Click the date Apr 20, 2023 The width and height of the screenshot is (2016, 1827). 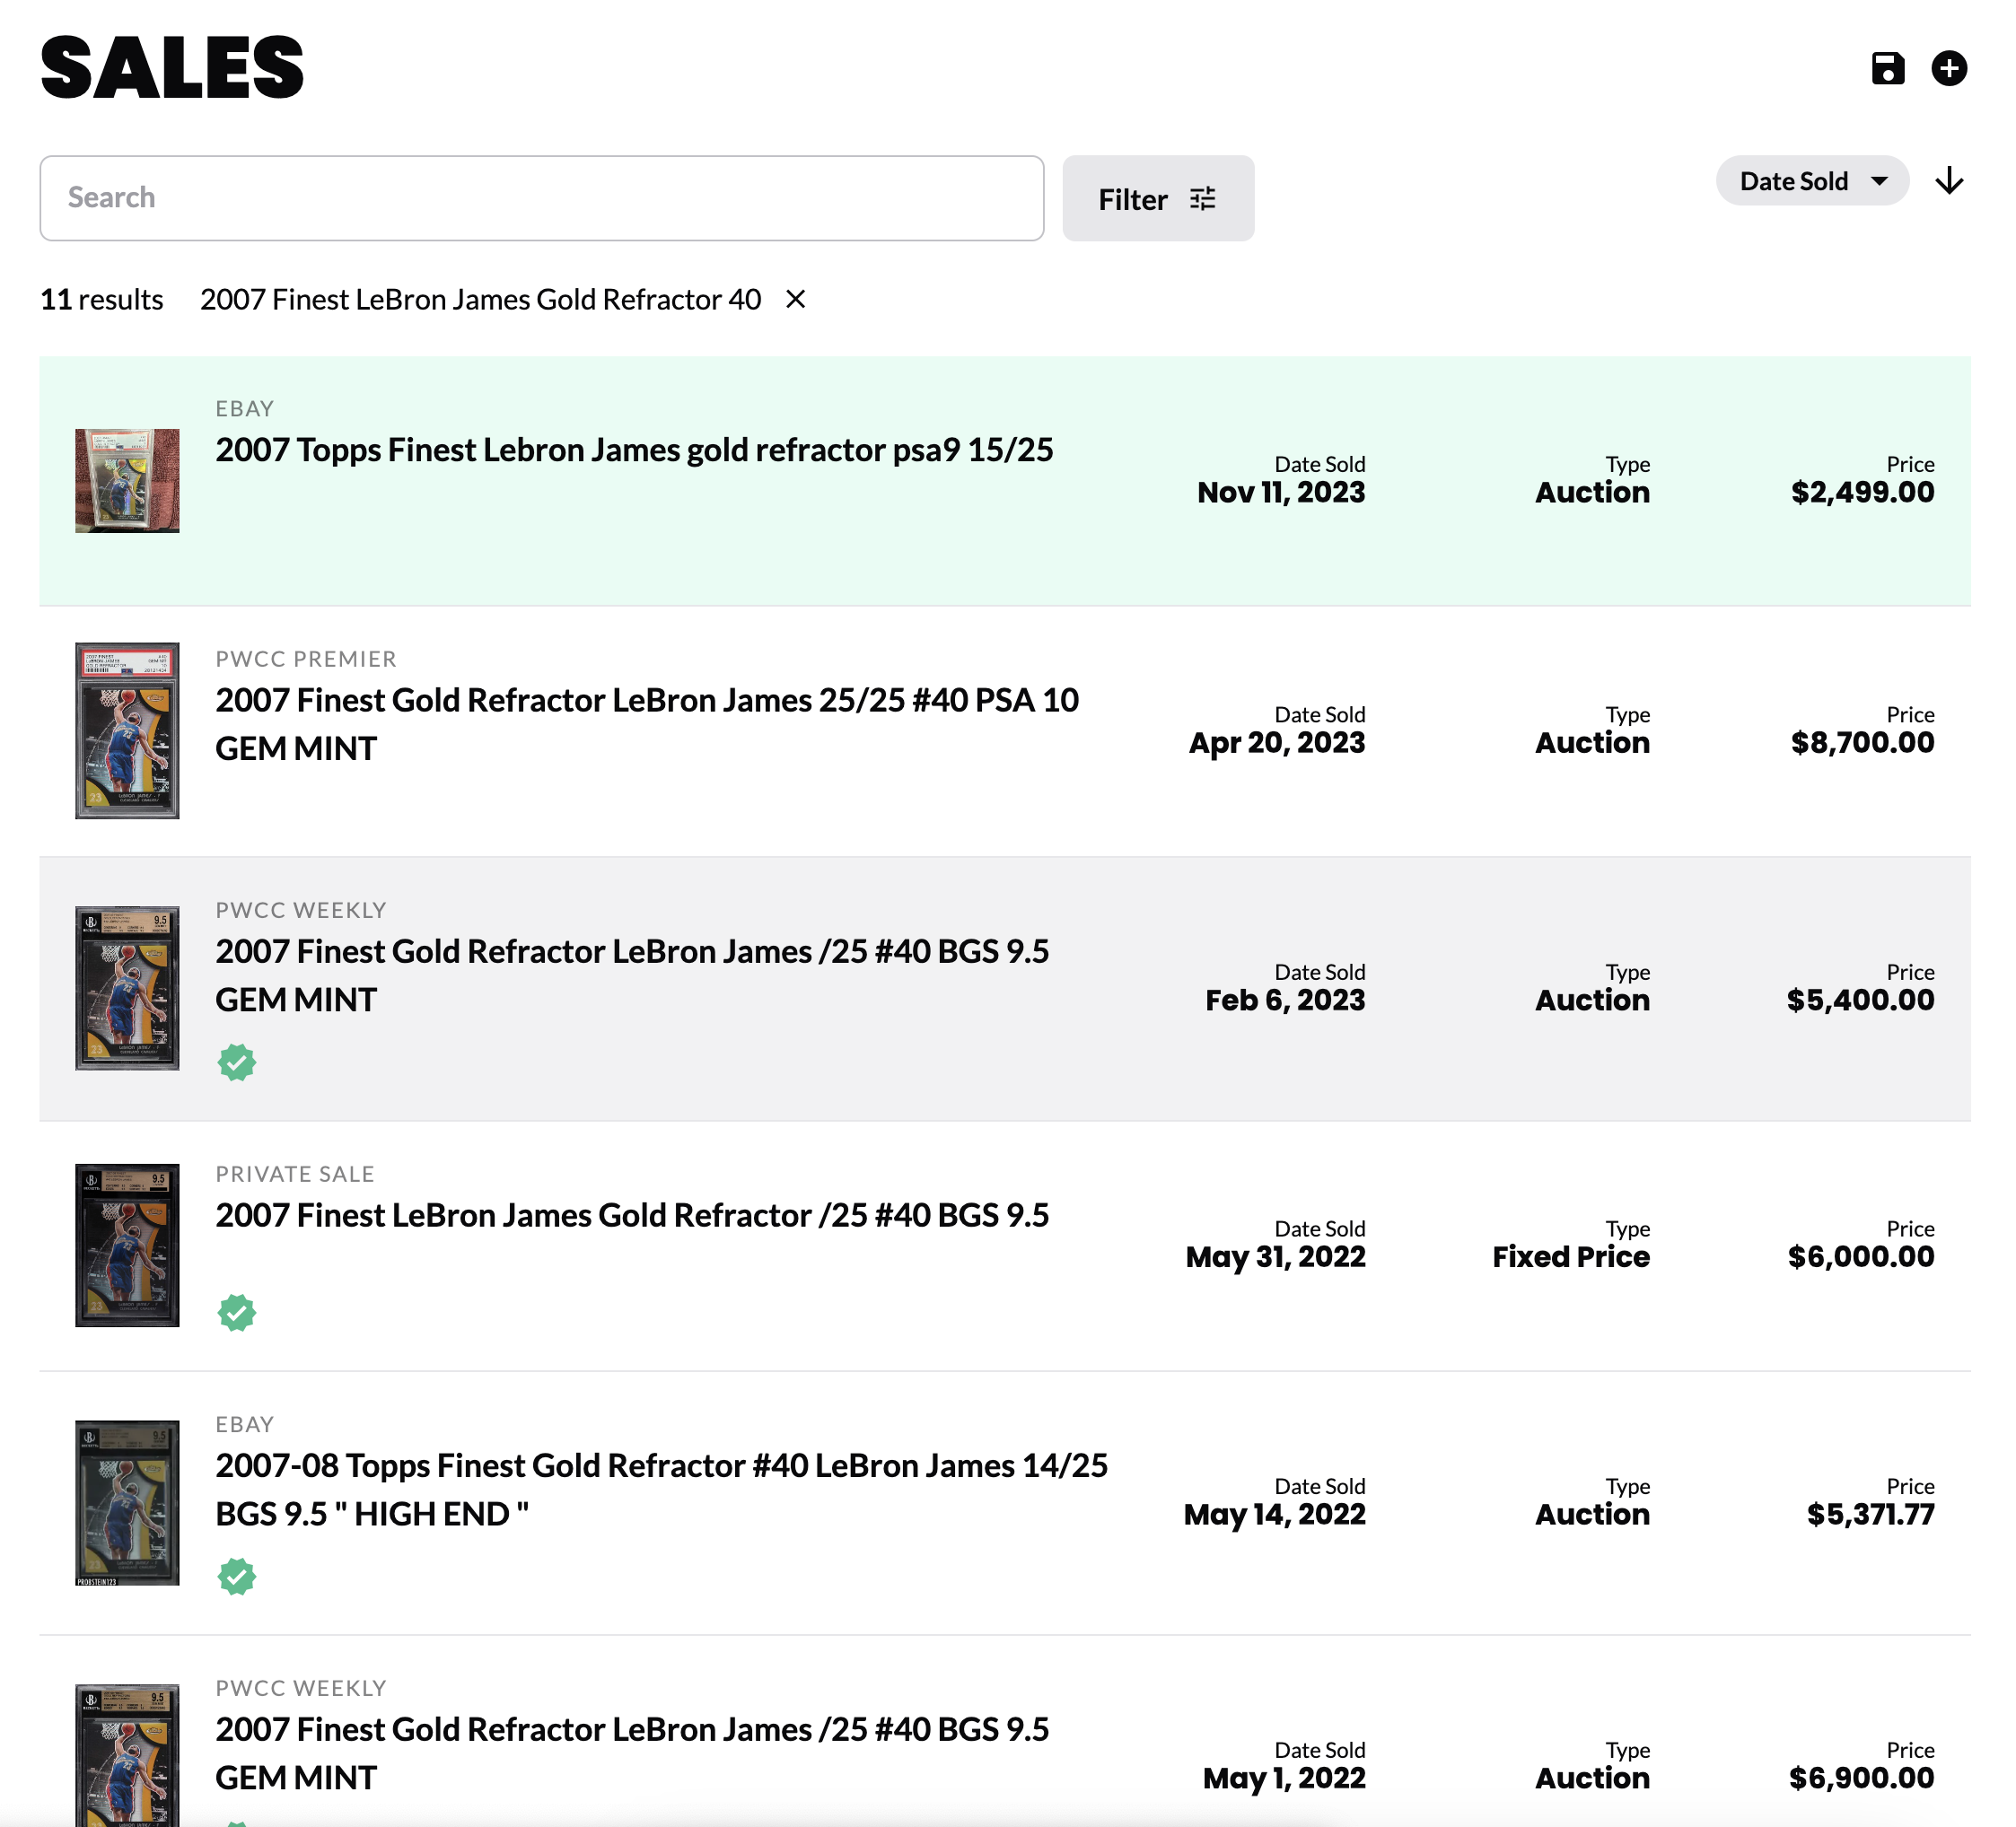click(x=1277, y=743)
